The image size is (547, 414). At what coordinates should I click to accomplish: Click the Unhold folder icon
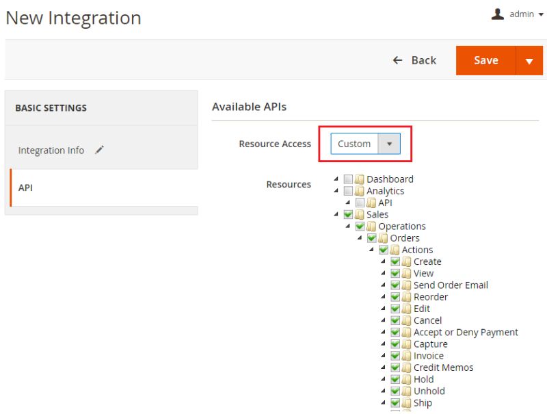[x=406, y=391]
